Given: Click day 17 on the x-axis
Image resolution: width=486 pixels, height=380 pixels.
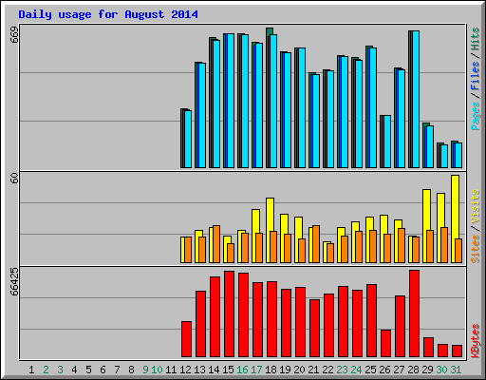Looking at the screenshot, I should pyautogui.click(x=256, y=370).
